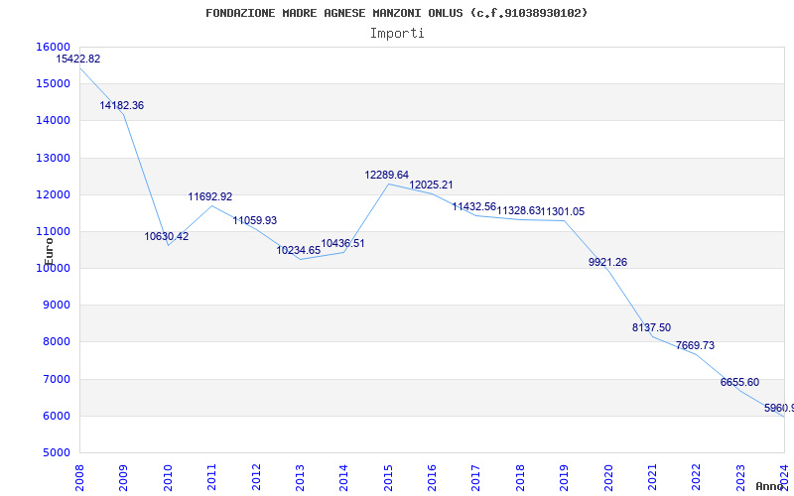Select the x-axis year 2018
Viewport: 794px width, 496px height.
pyautogui.click(x=520, y=477)
